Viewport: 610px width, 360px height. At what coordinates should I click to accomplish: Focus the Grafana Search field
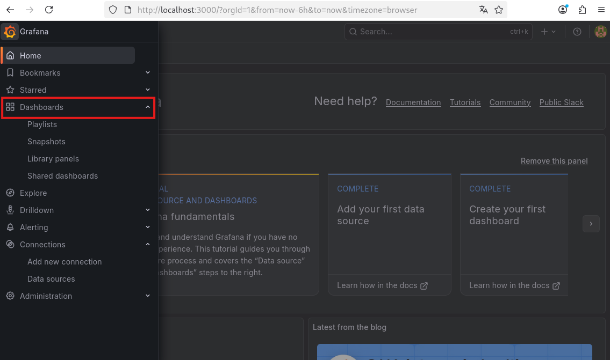coord(438,32)
